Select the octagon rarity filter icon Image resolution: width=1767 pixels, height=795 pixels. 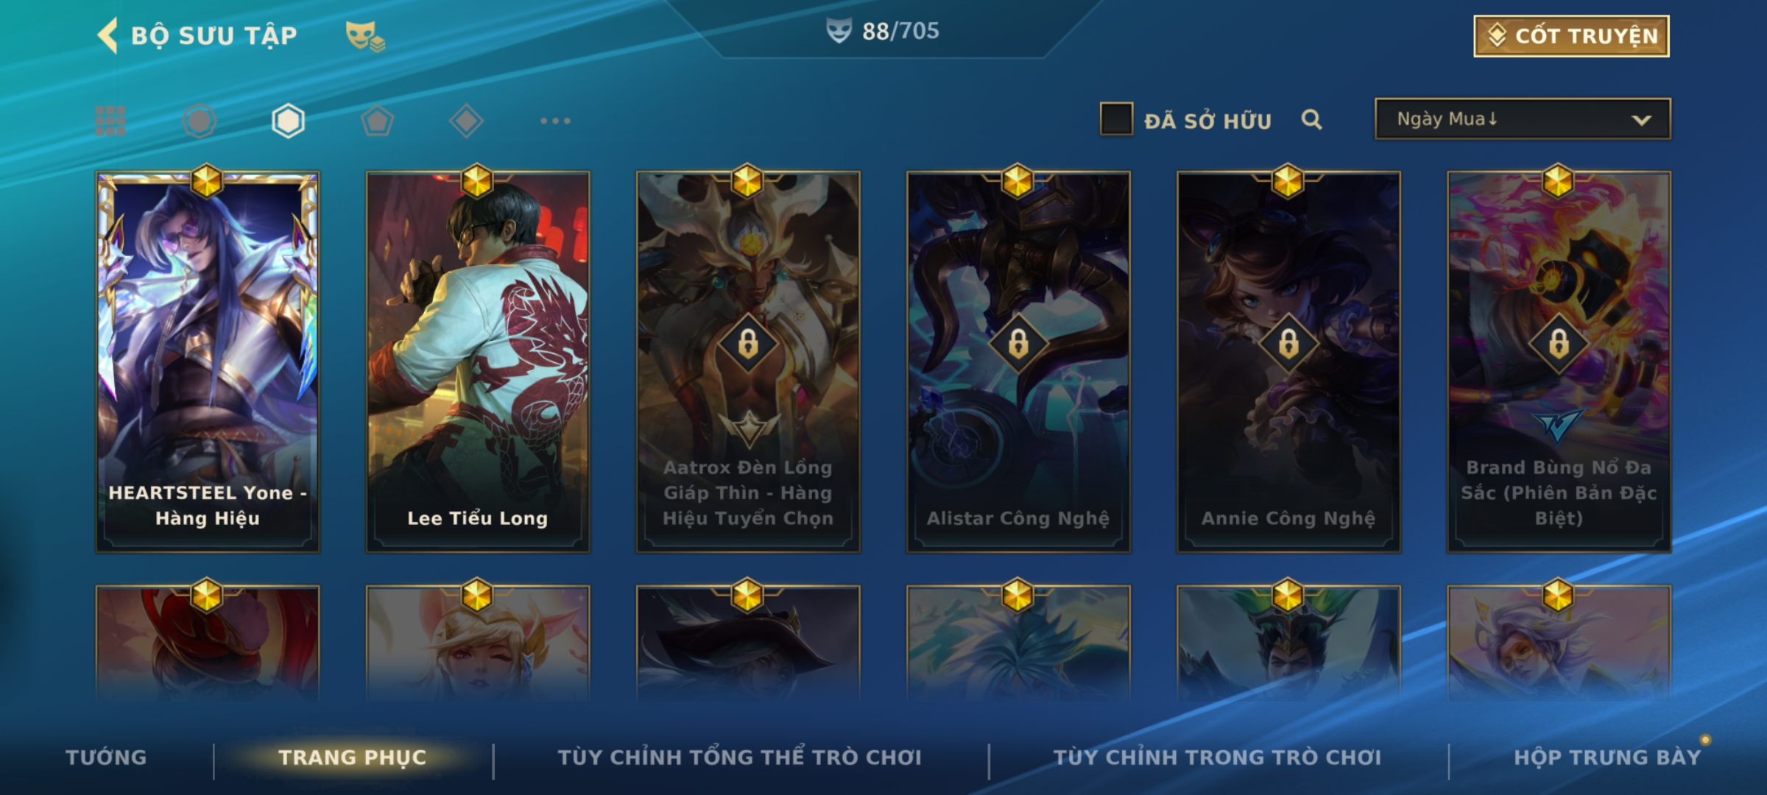pyautogui.click(x=200, y=121)
